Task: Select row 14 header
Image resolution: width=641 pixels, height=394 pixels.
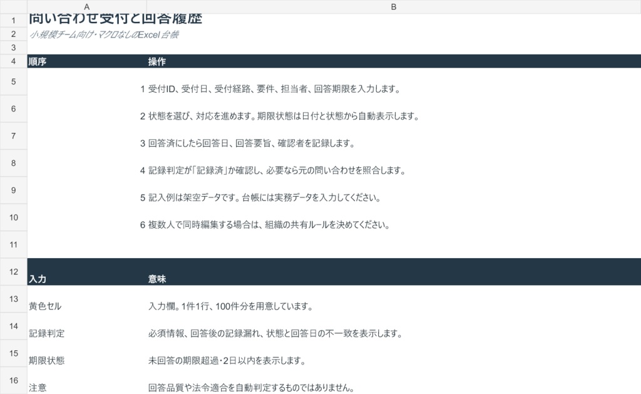Action: [x=14, y=326]
